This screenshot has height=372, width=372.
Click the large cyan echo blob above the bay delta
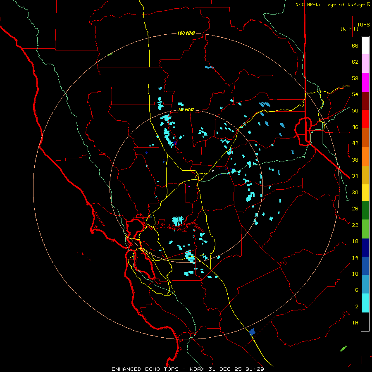tap(178, 221)
